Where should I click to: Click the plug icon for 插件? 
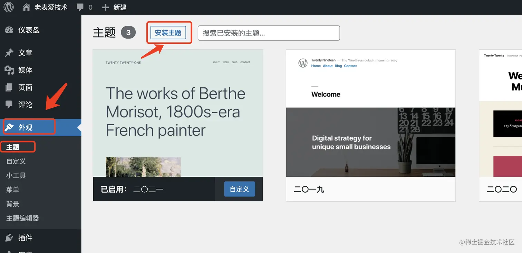9,238
